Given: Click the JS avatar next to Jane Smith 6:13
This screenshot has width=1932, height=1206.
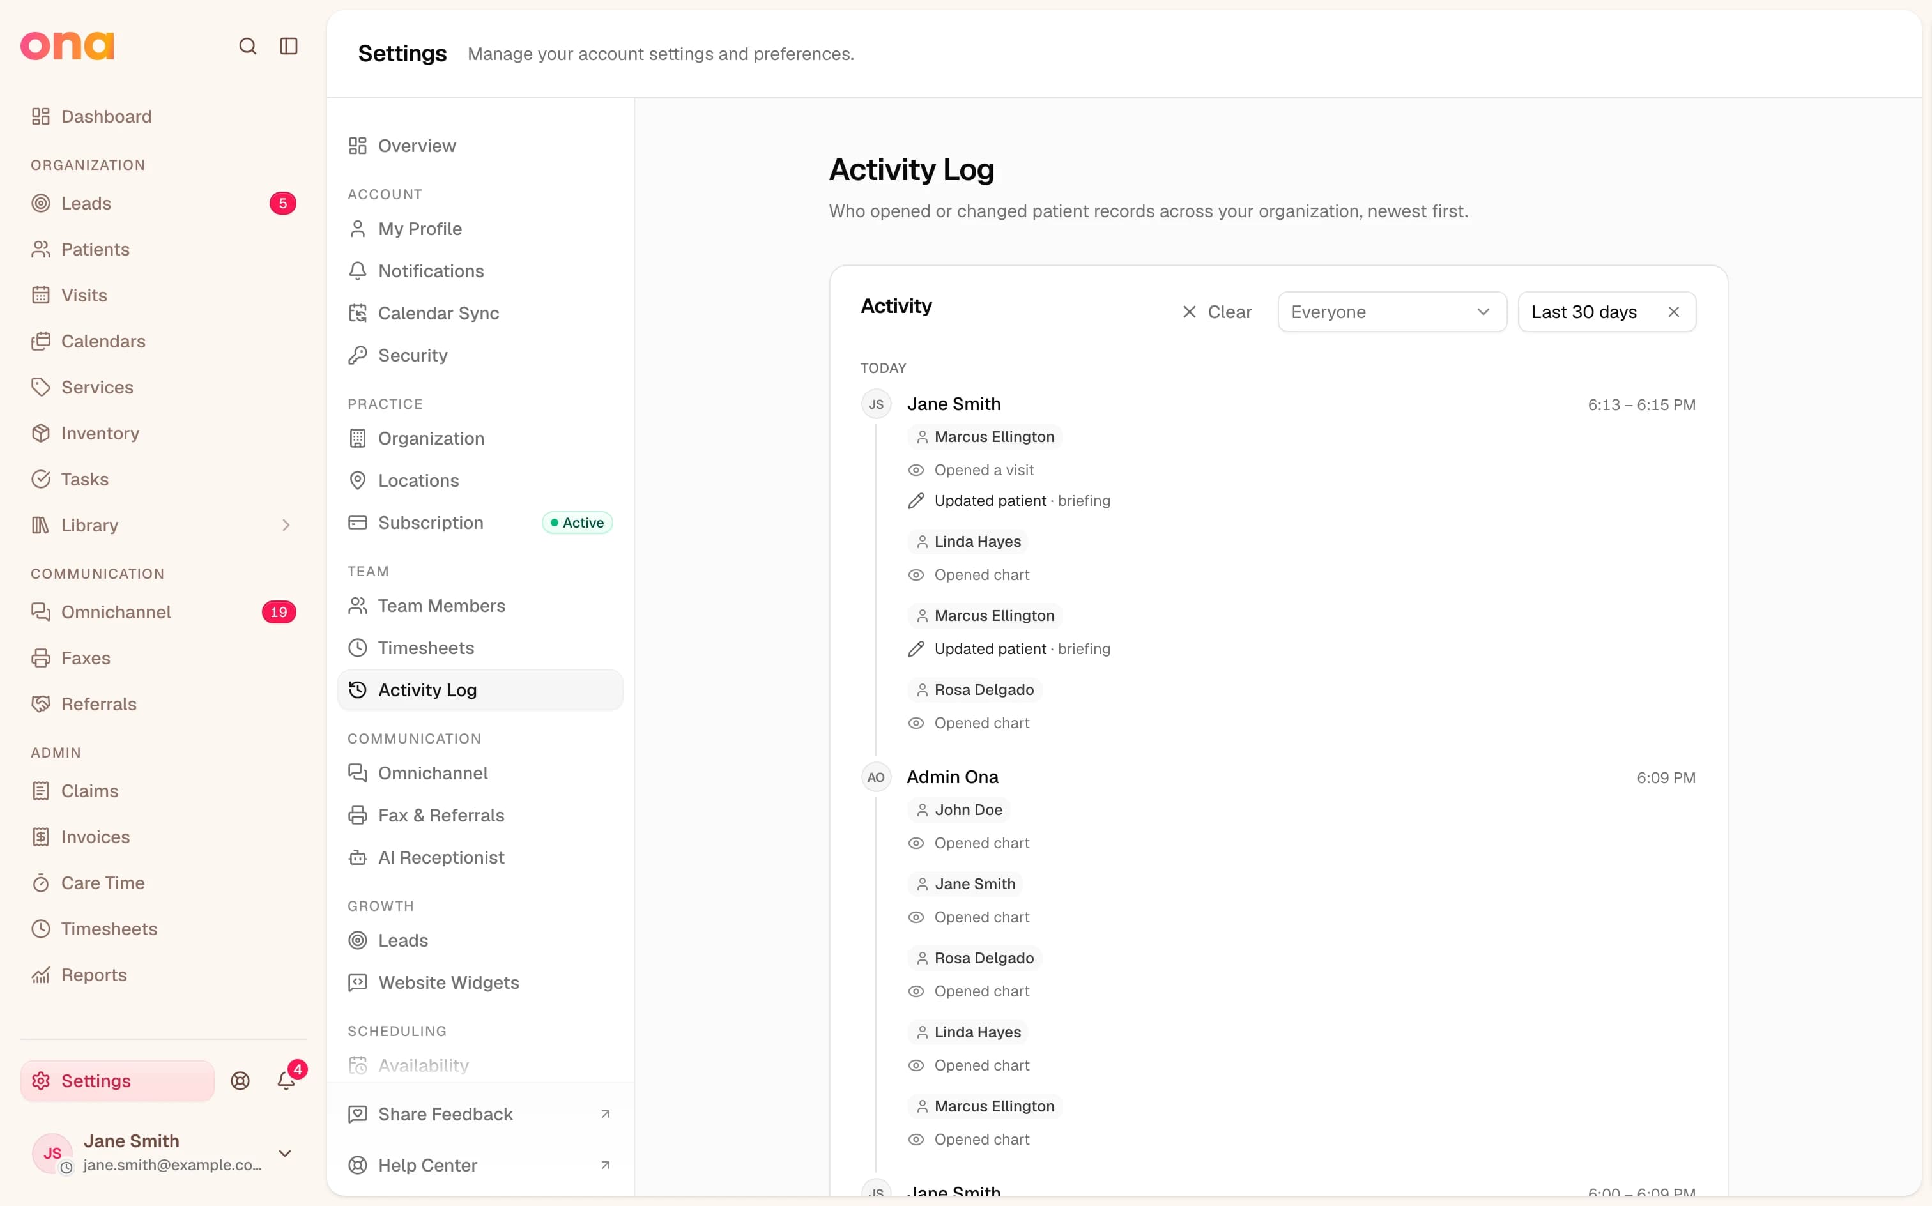Looking at the screenshot, I should pyautogui.click(x=876, y=404).
